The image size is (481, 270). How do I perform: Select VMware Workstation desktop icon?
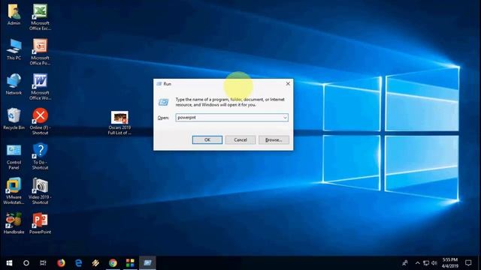[14, 191]
